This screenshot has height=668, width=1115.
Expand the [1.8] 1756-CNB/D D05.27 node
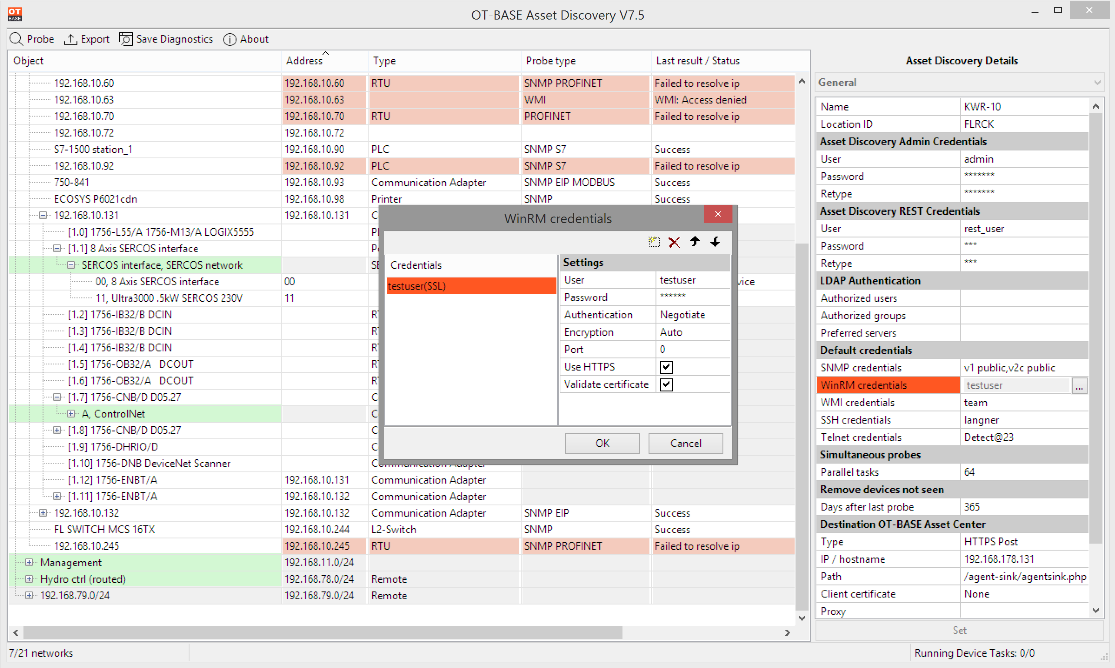[x=57, y=430]
